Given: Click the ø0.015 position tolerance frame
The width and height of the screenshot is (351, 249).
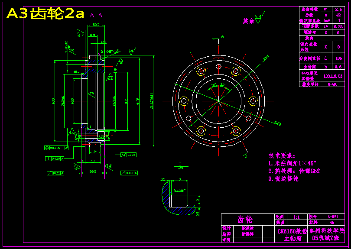Looking at the screenshot, I should tap(56, 148).
